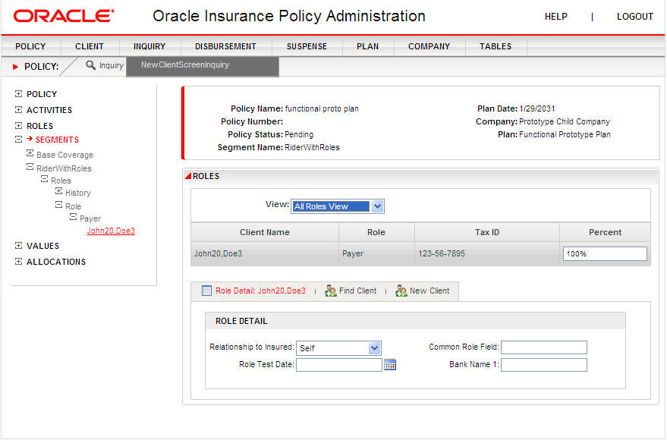Select the Payer tree item
This screenshot has width=667, height=440.
click(x=90, y=218)
